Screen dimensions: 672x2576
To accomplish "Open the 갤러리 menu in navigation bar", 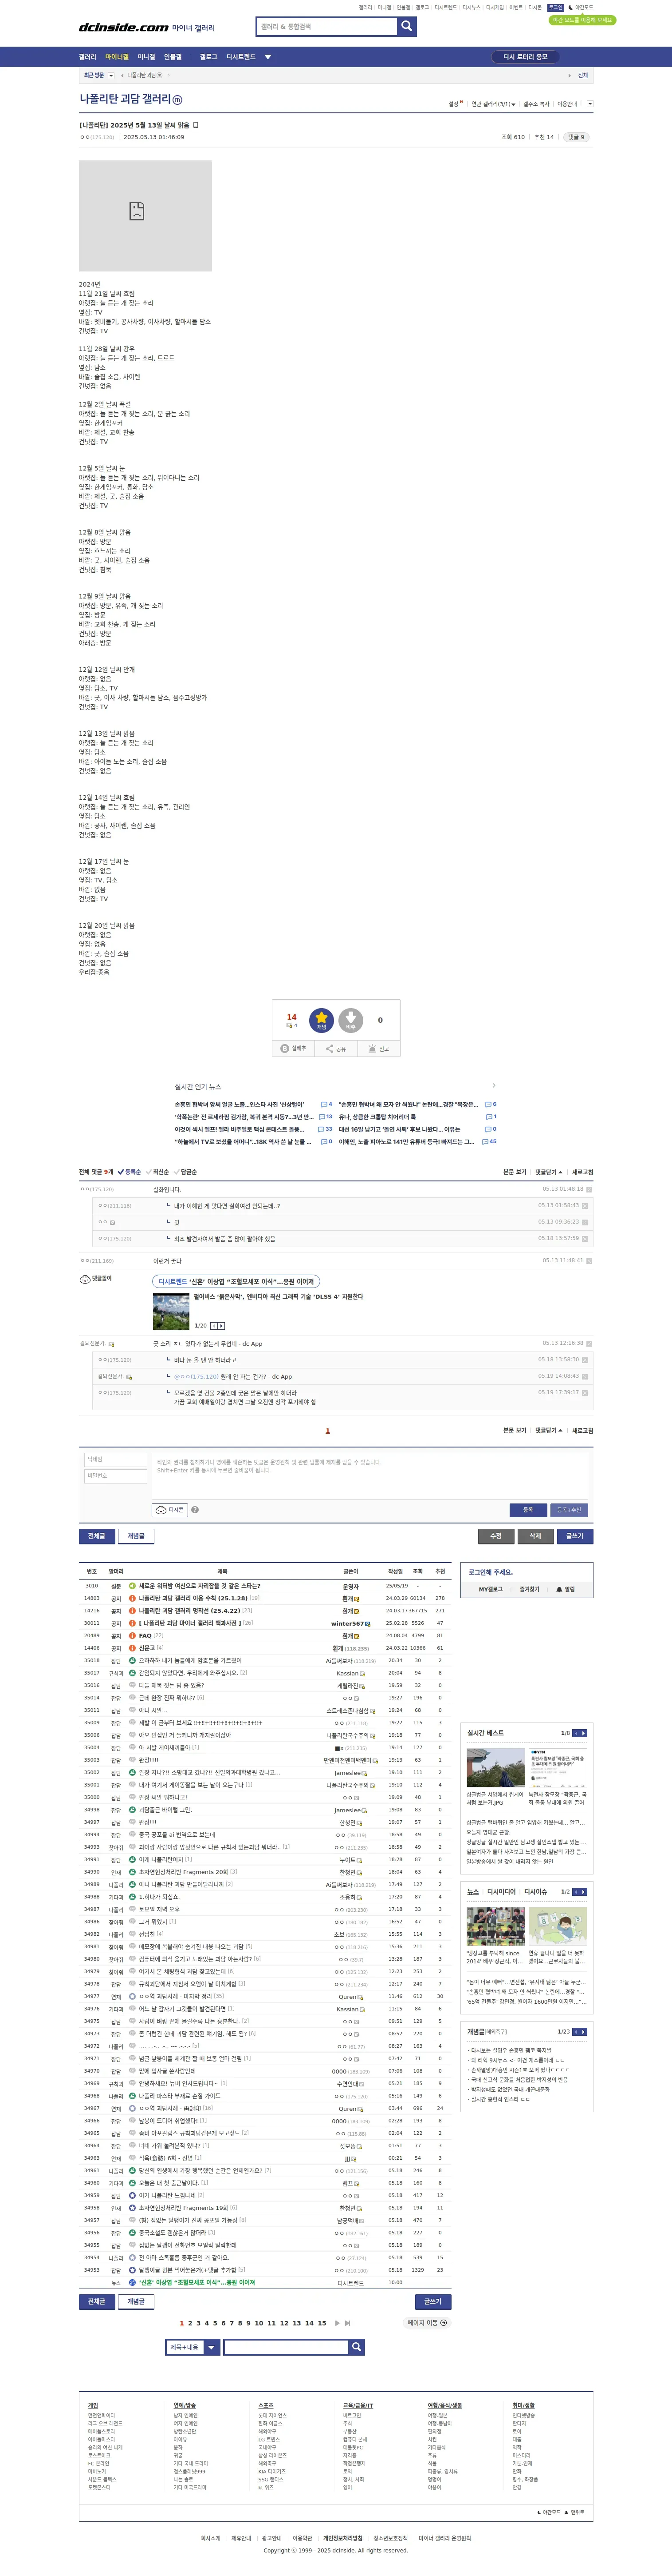I will pyautogui.click(x=88, y=57).
